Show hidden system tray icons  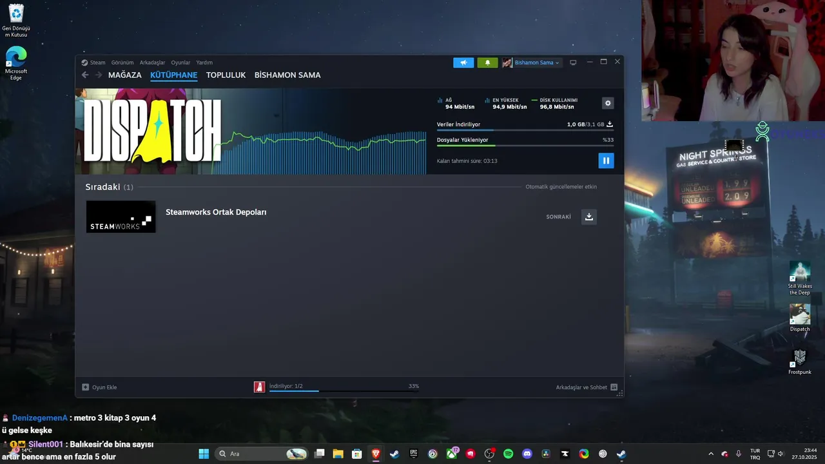(x=711, y=454)
